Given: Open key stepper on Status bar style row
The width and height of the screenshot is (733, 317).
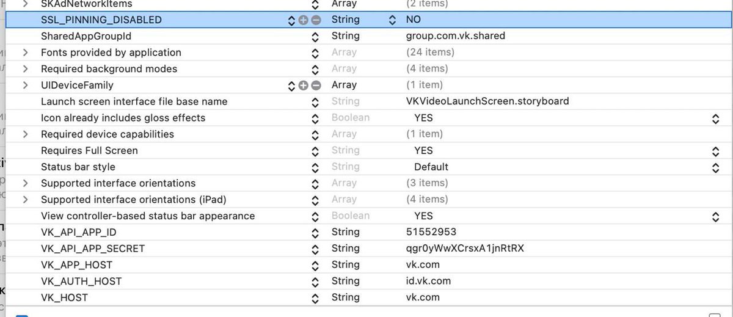Looking at the screenshot, I should (315, 167).
